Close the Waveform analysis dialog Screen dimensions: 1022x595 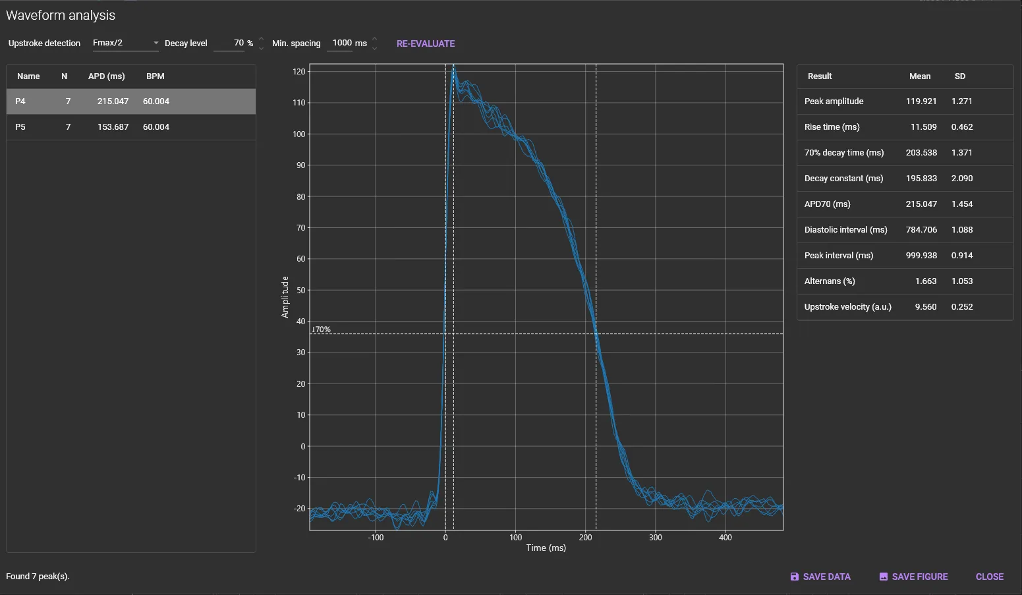pos(989,577)
